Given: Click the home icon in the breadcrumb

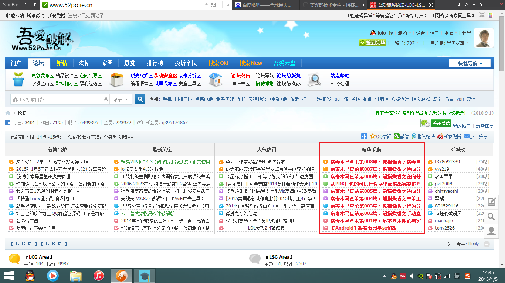Looking at the screenshot, I should 8,113.
